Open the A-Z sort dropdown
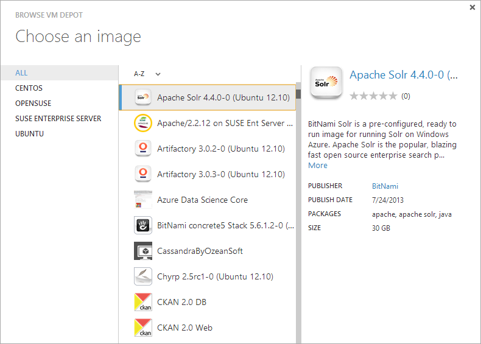This screenshot has height=344, width=481. pos(147,74)
